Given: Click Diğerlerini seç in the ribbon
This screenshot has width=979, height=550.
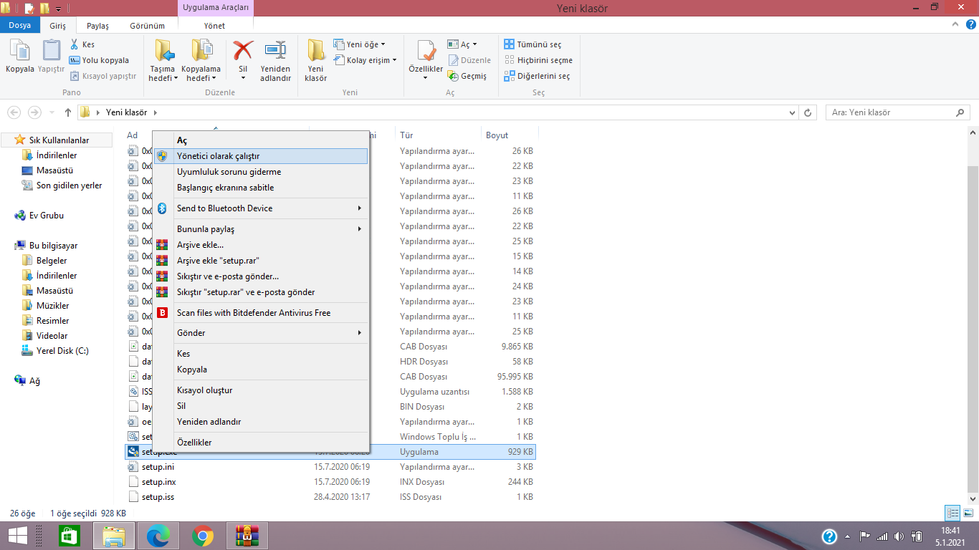Looking at the screenshot, I should pyautogui.click(x=538, y=76).
